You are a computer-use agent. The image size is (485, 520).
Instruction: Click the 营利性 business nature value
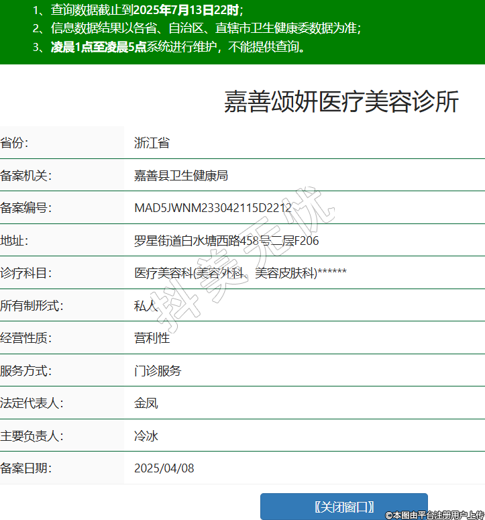(x=152, y=338)
